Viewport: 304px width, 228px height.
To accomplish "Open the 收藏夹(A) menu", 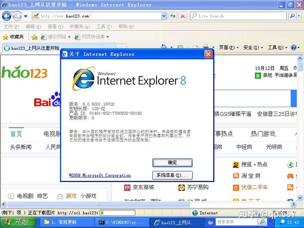I will coord(80,27).
